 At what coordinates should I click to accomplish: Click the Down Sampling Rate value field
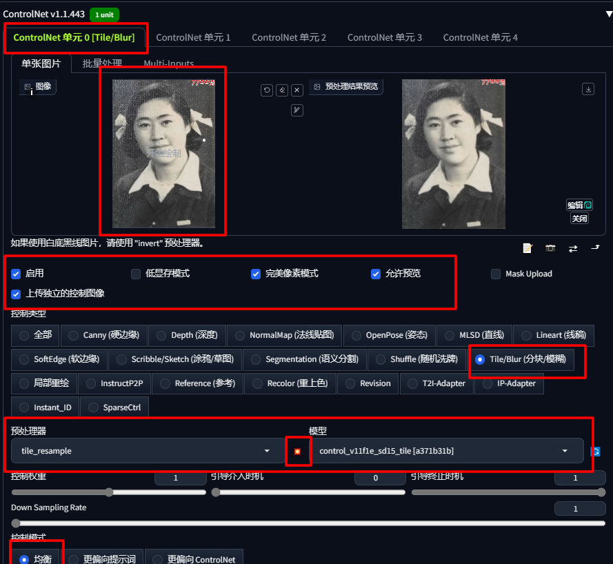pos(580,509)
